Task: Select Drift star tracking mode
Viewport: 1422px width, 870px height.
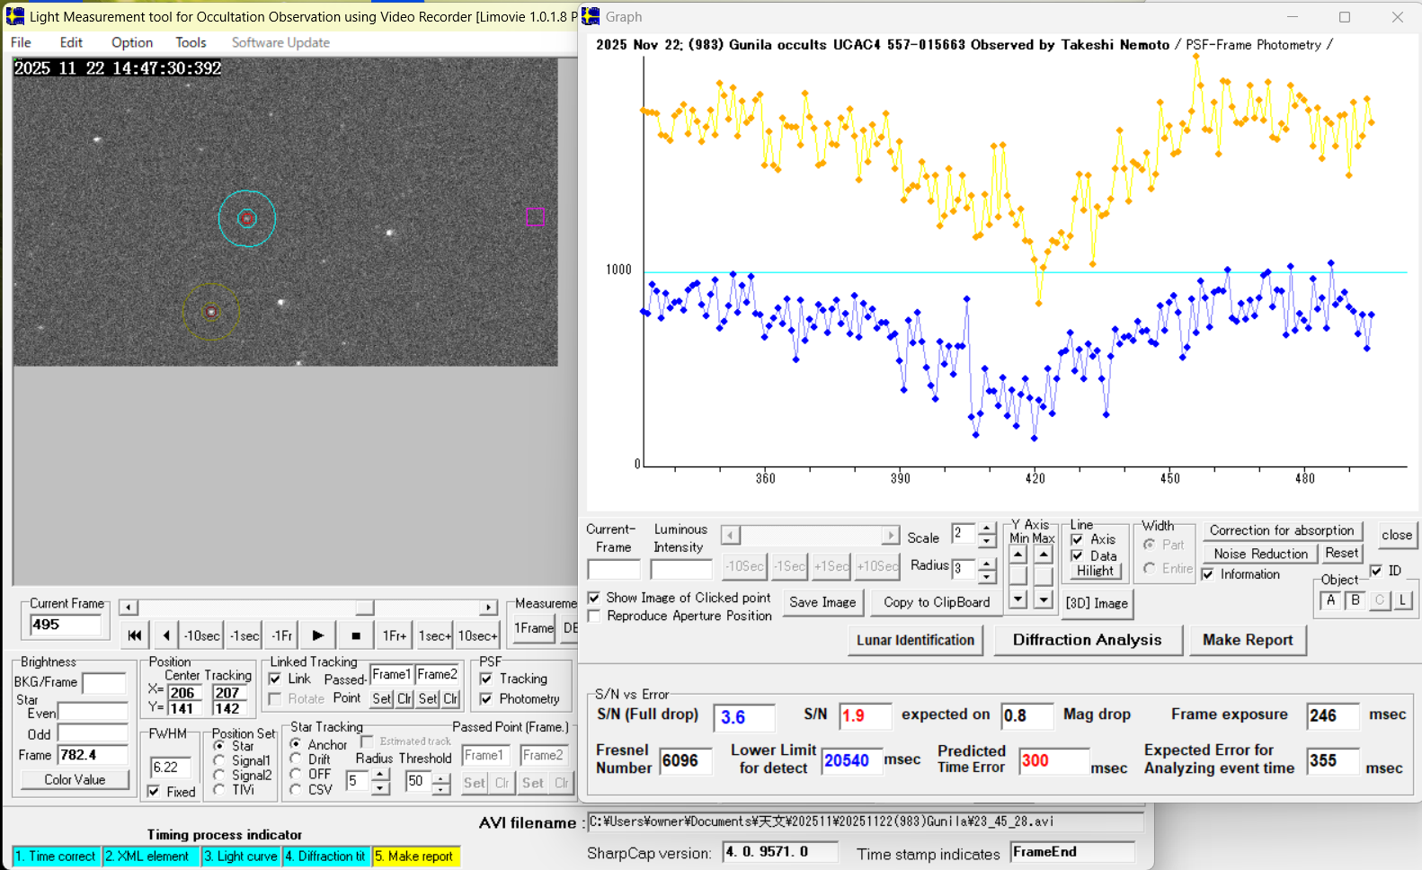Action: point(296,759)
